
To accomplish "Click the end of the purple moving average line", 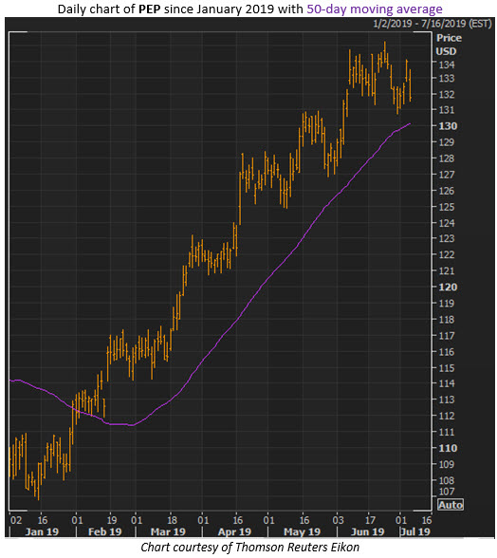I will point(410,123).
